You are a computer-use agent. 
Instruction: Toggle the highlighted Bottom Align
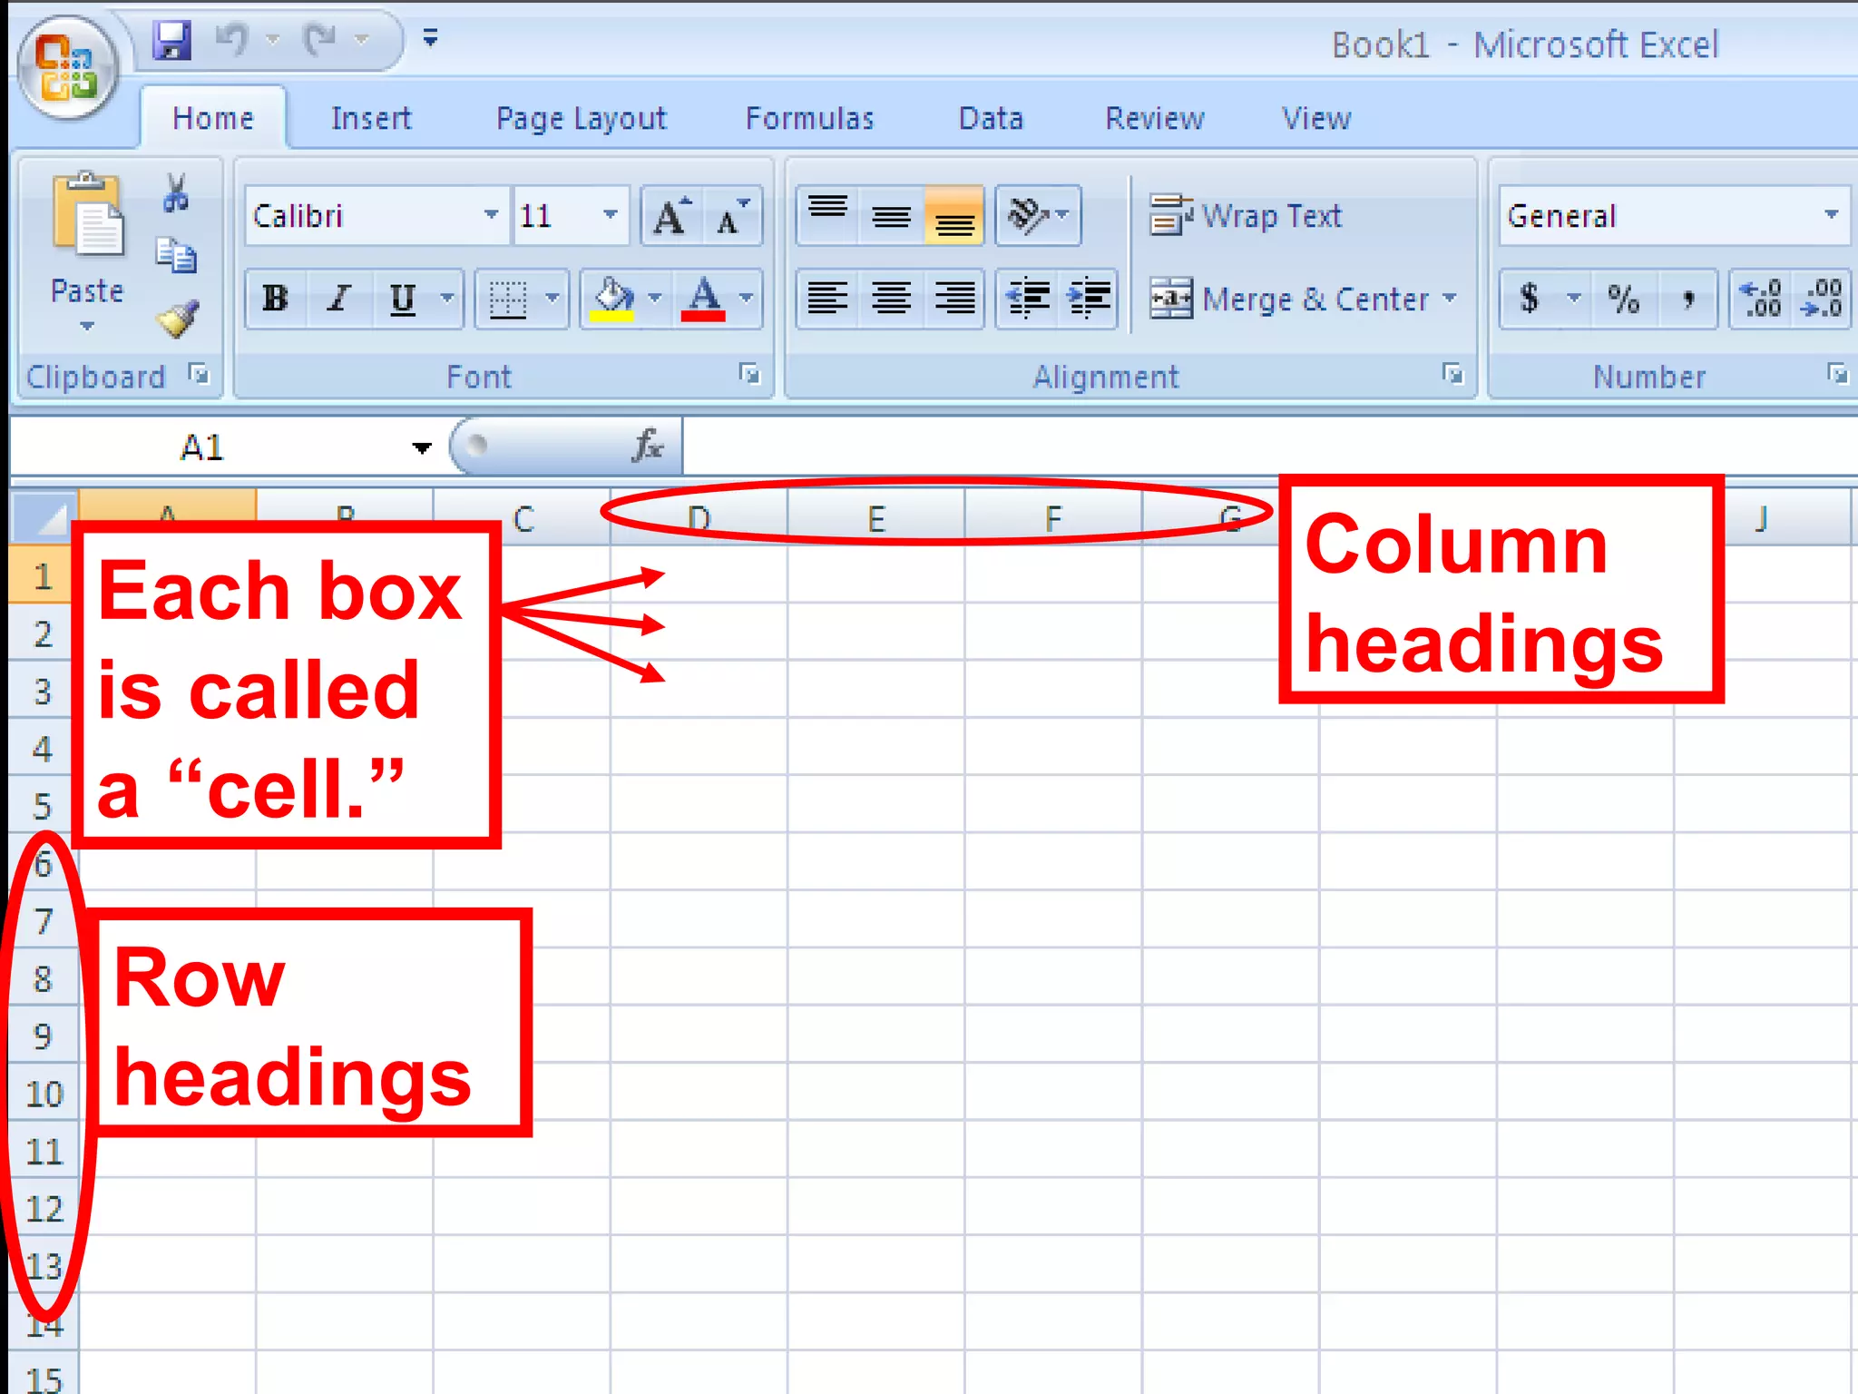click(954, 216)
